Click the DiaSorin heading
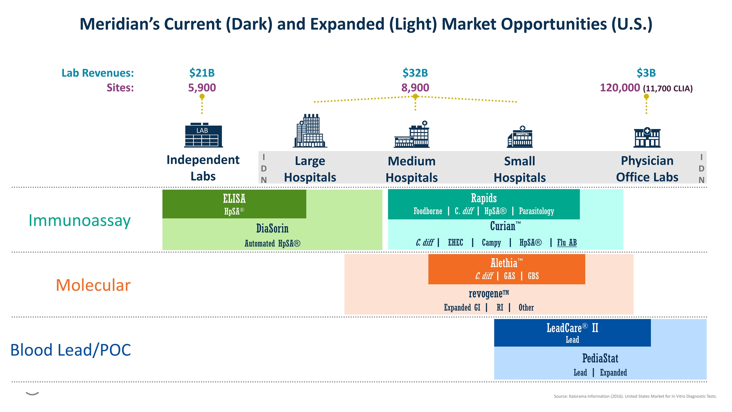Viewport: 732px width, 412px height. [x=272, y=229]
